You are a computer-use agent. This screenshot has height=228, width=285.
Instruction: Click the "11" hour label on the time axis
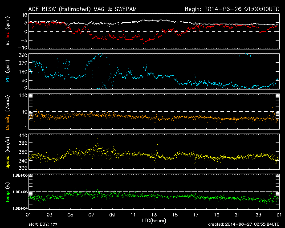click(x=133, y=215)
